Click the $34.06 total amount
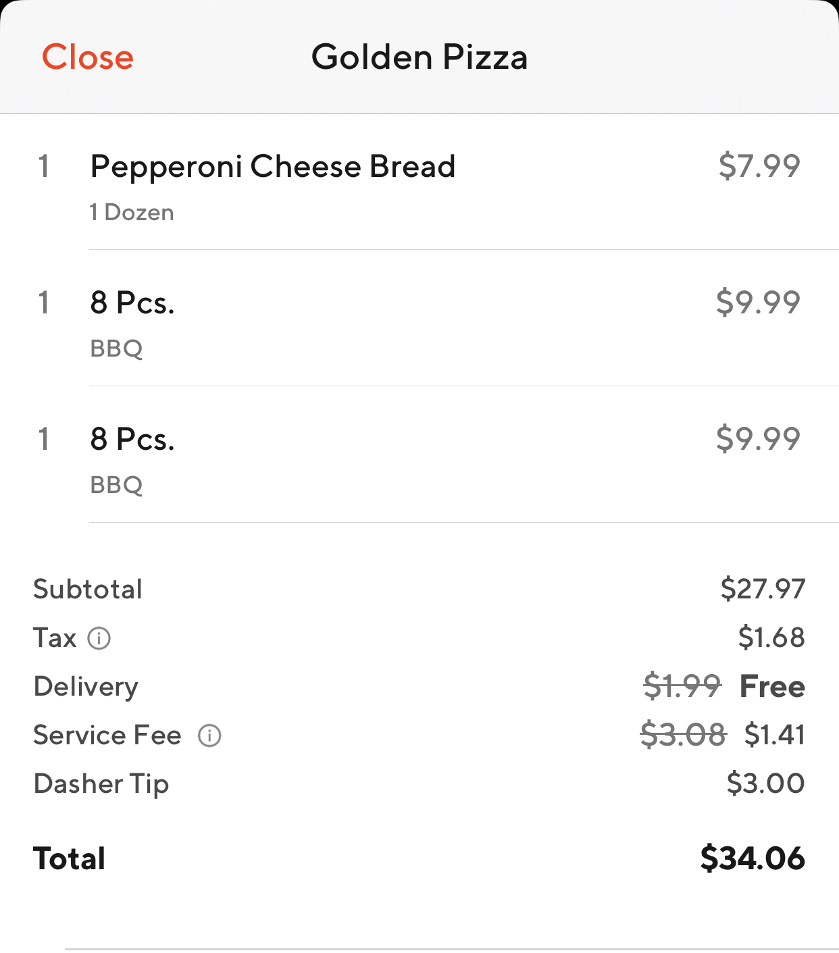This screenshot has width=839, height=953. [x=753, y=858]
